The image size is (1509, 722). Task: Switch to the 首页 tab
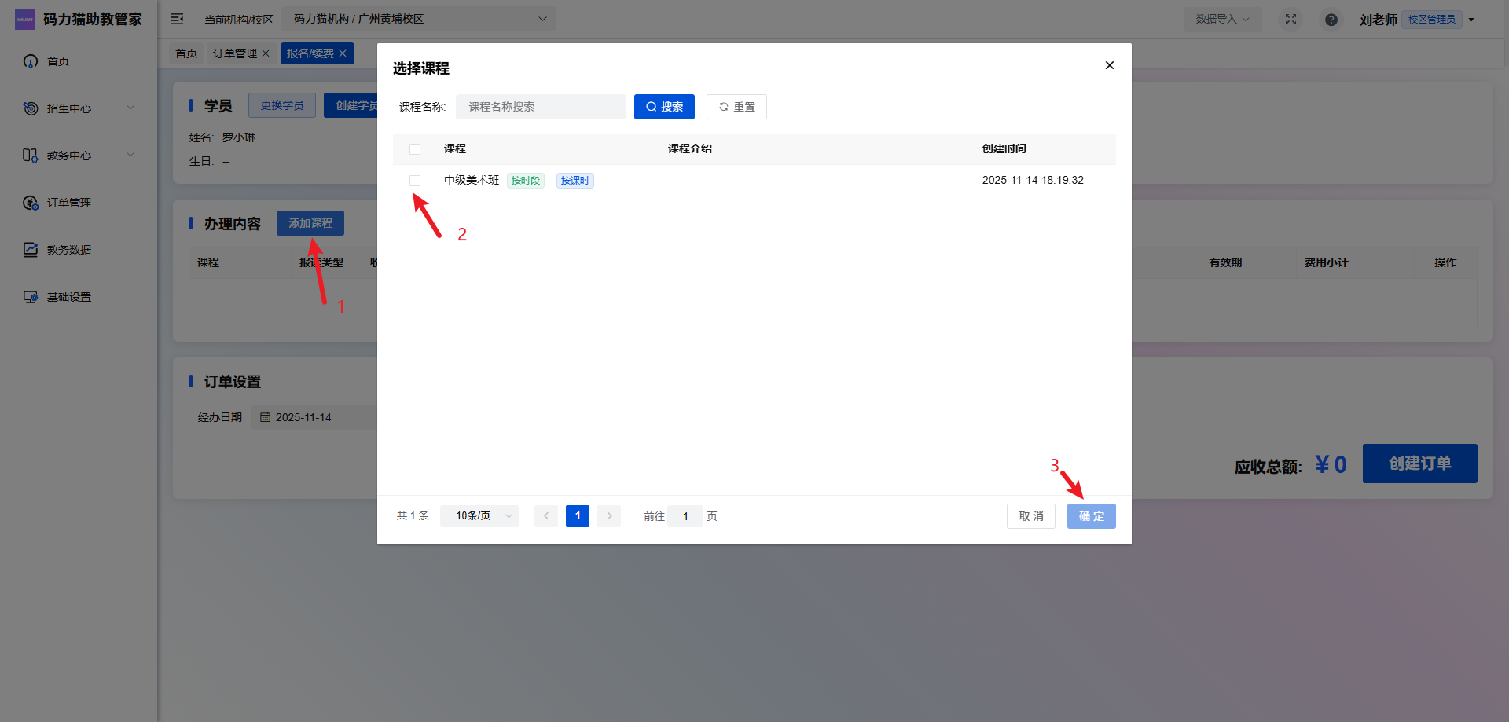(x=186, y=53)
